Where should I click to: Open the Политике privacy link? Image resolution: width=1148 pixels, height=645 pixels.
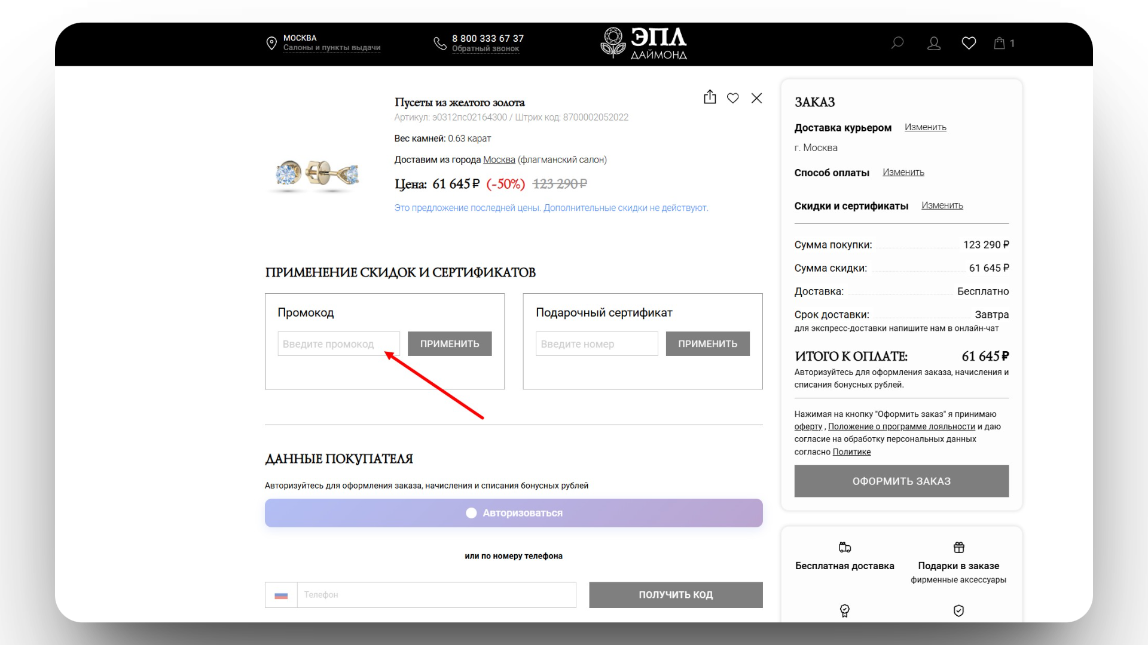click(x=851, y=452)
